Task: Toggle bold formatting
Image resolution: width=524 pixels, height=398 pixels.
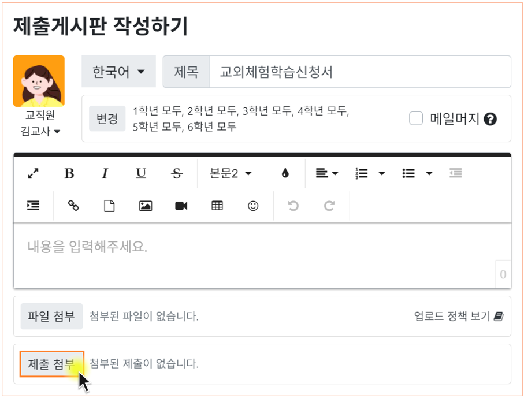Action: pyautogui.click(x=69, y=173)
